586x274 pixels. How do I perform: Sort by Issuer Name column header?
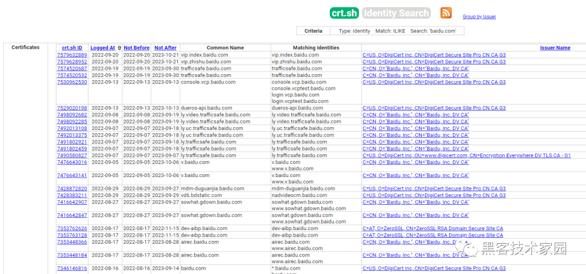pos(555,48)
